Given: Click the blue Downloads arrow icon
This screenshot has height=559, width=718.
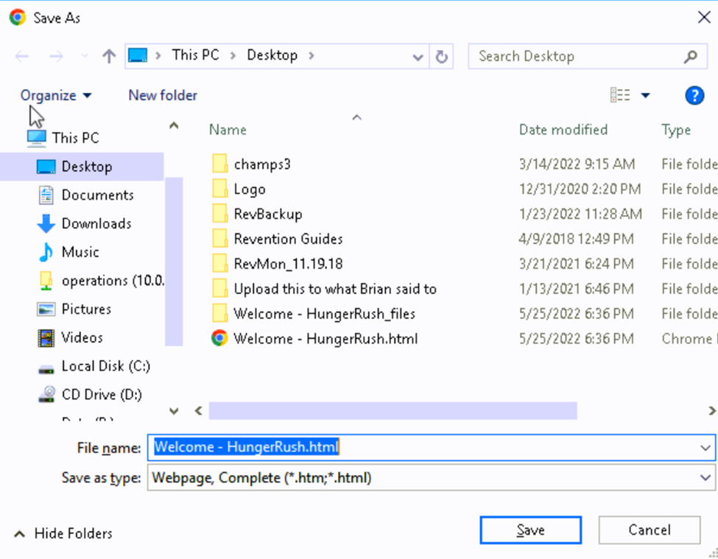Looking at the screenshot, I should 46,223.
